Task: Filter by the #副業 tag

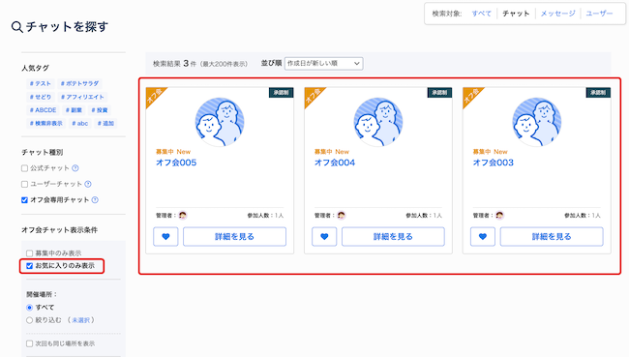Action: click(x=74, y=110)
